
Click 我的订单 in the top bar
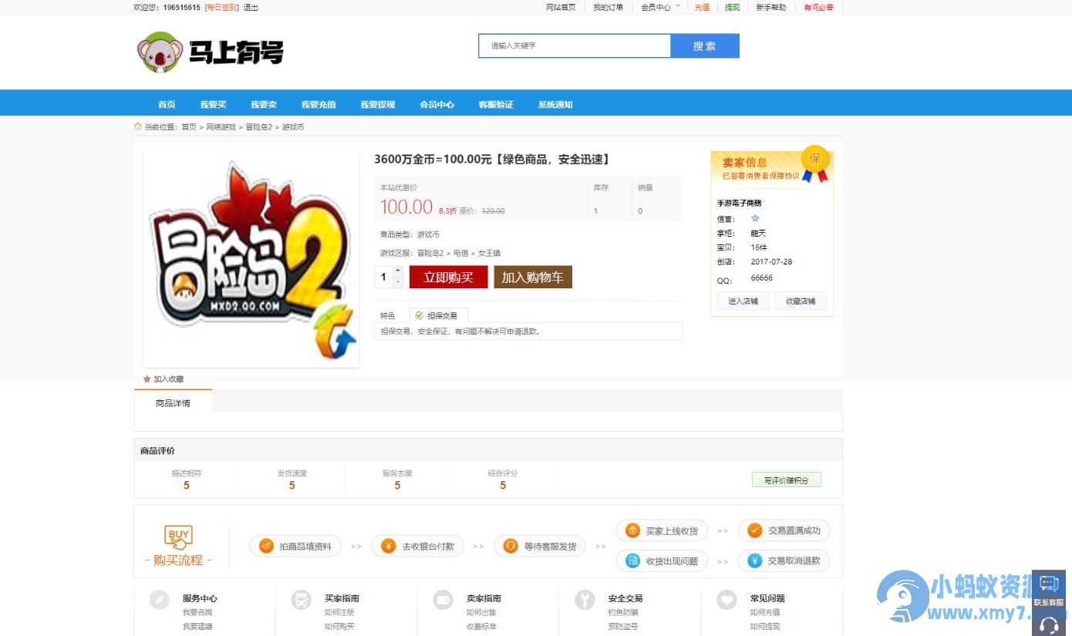[608, 7]
